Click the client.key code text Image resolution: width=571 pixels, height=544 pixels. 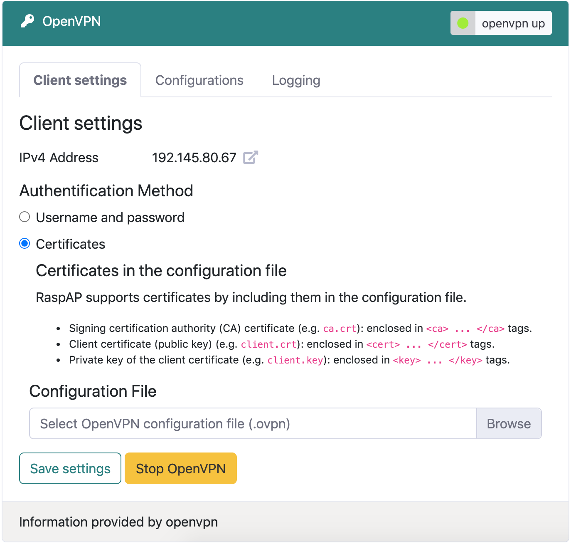pyautogui.click(x=295, y=360)
